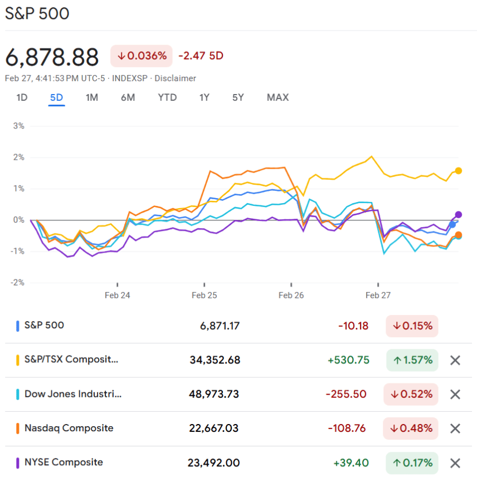Click the 0.036% change badge in header

click(x=142, y=56)
